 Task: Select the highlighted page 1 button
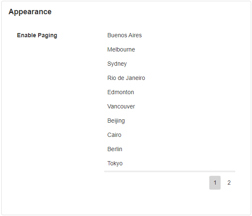tap(215, 183)
